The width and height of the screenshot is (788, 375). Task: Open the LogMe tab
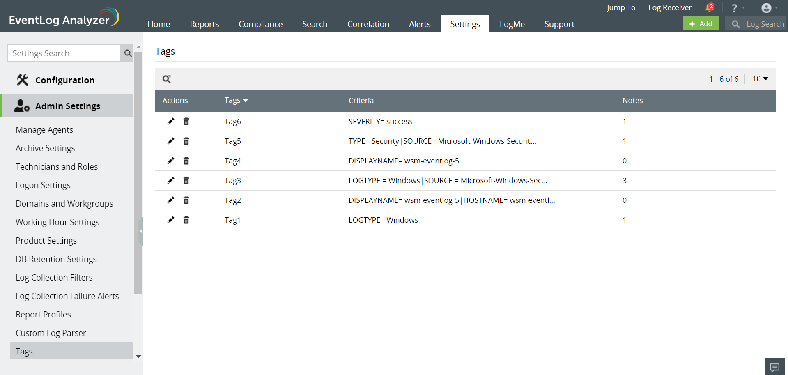coord(512,24)
